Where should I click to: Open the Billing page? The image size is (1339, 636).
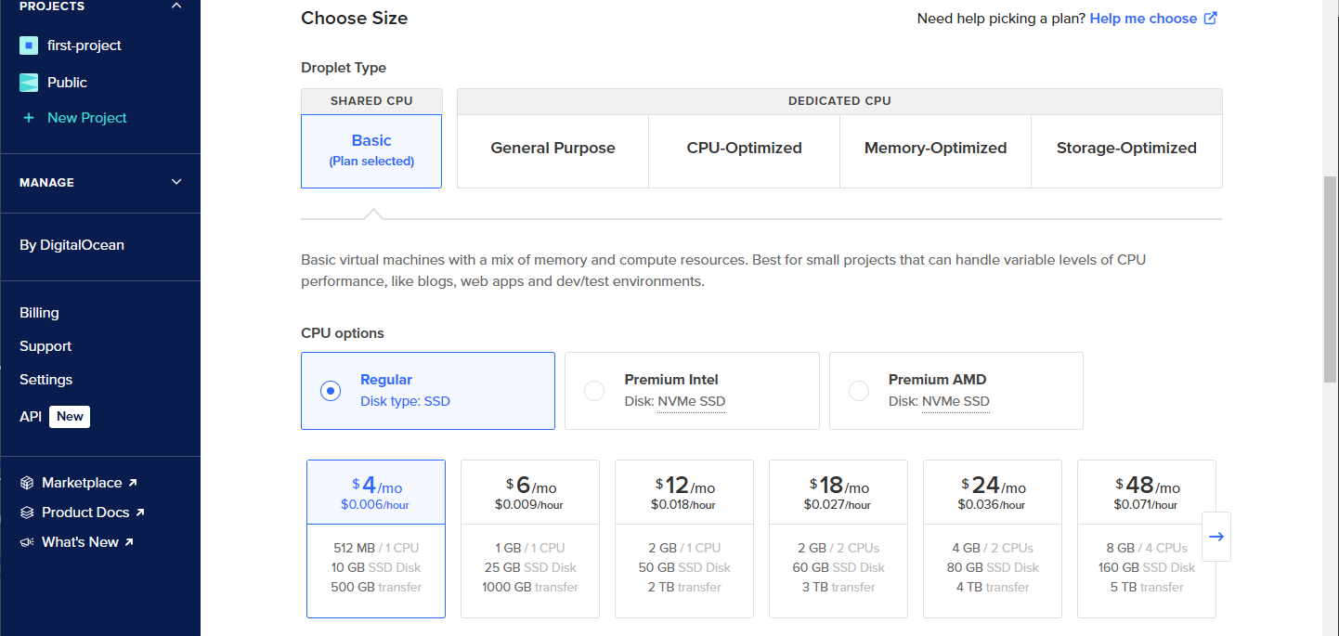39,313
